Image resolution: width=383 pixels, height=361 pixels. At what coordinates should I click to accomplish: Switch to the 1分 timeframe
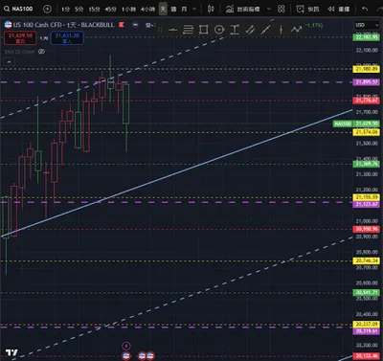(x=65, y=10)
